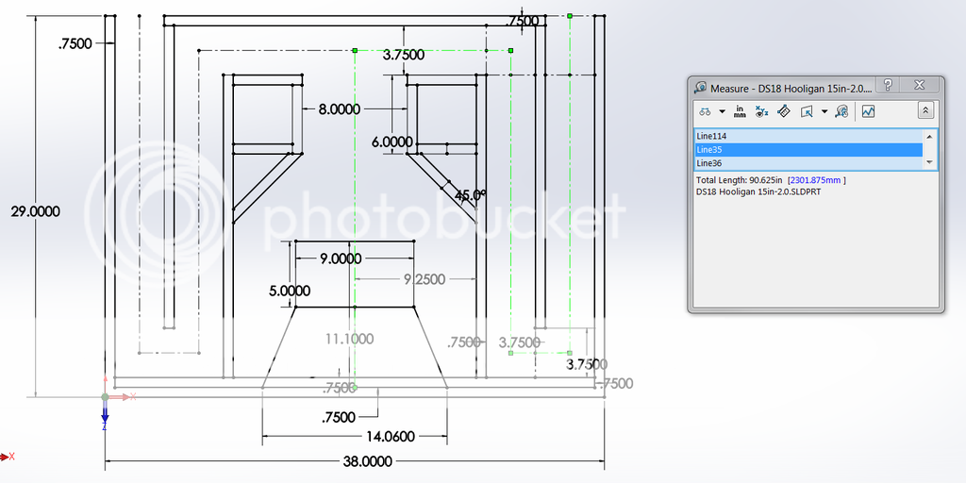Close the Measure dialog
The width and height of the screenshot is (966, 483).
tap(920, 86)
